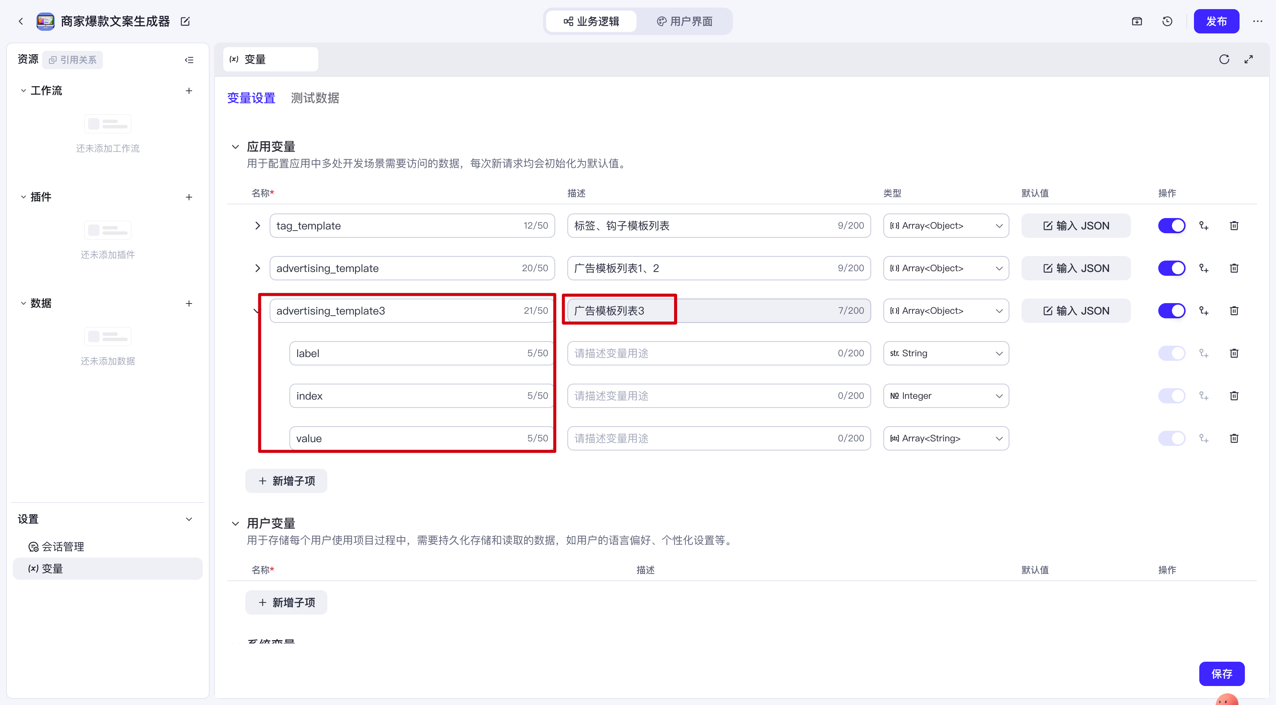
Task: Toggle off the tag_template variable switch
Action: click(x=1172, y=226)
